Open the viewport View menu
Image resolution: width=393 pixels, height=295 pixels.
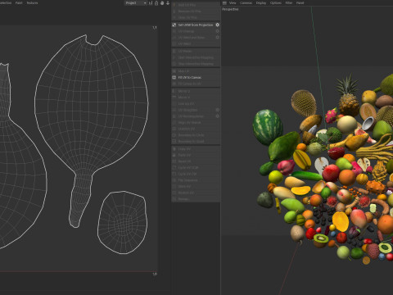[233, 3]
